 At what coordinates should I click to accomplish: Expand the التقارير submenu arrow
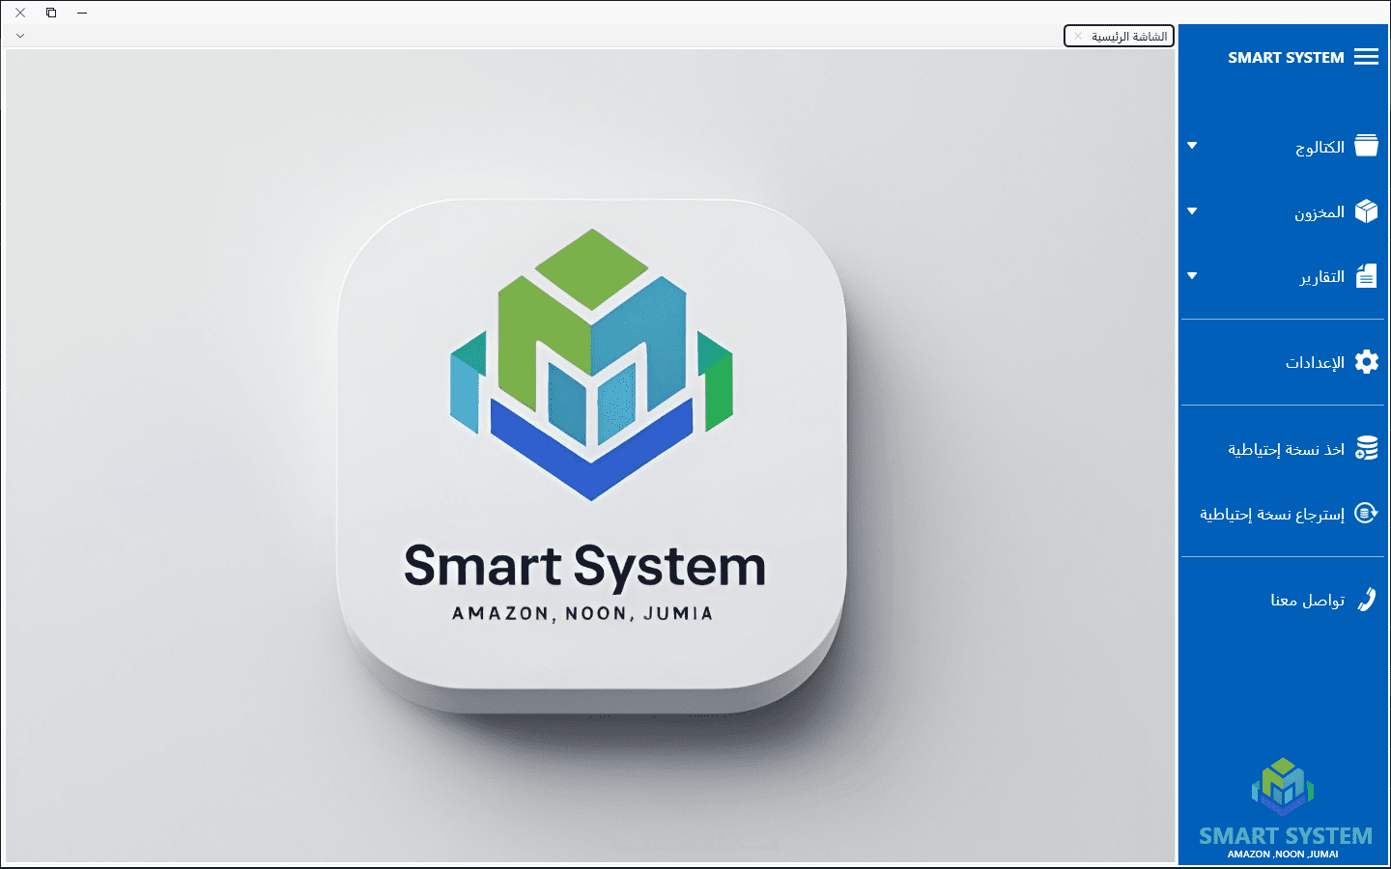click(x=1192, y=276)
